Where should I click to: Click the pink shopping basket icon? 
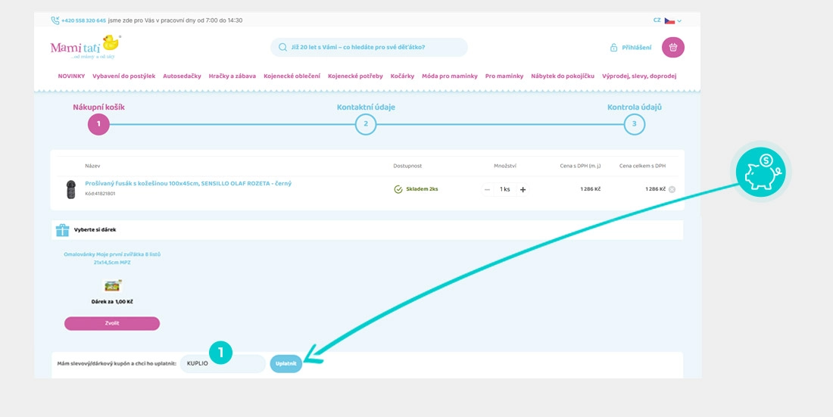pyautogui.click(x=672, y=48)
